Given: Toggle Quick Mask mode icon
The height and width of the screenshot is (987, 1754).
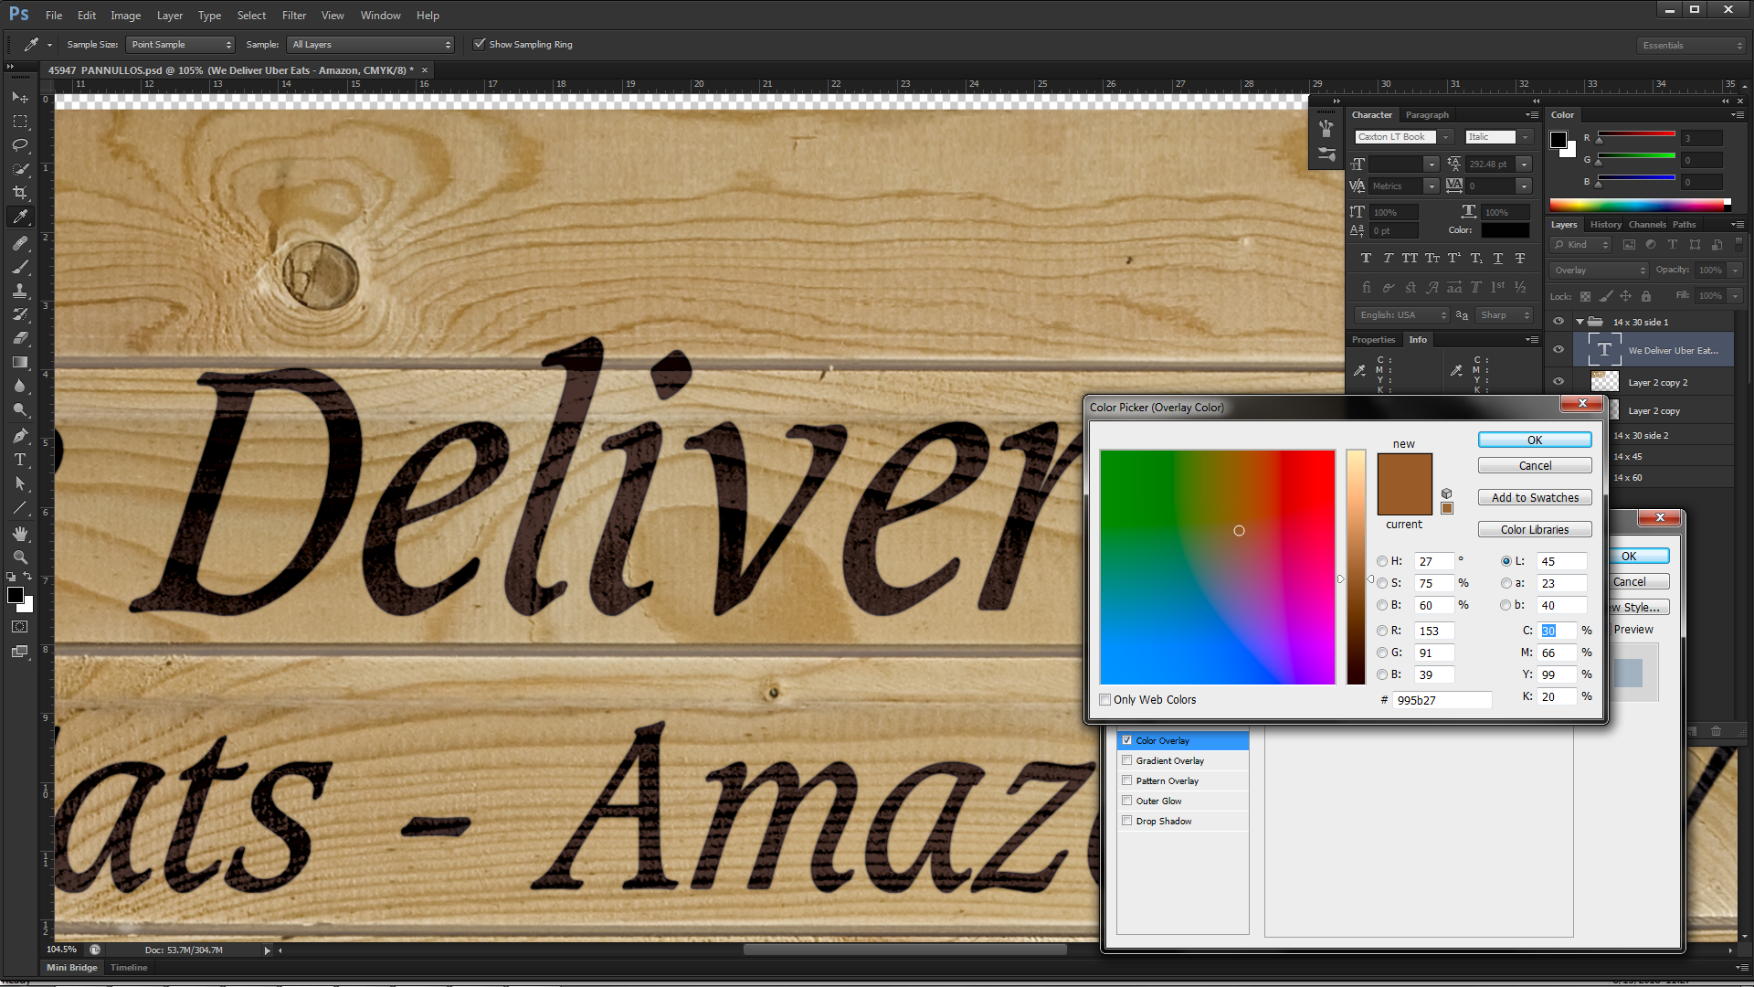Looking at the screenshot, I should pos(19,627).
